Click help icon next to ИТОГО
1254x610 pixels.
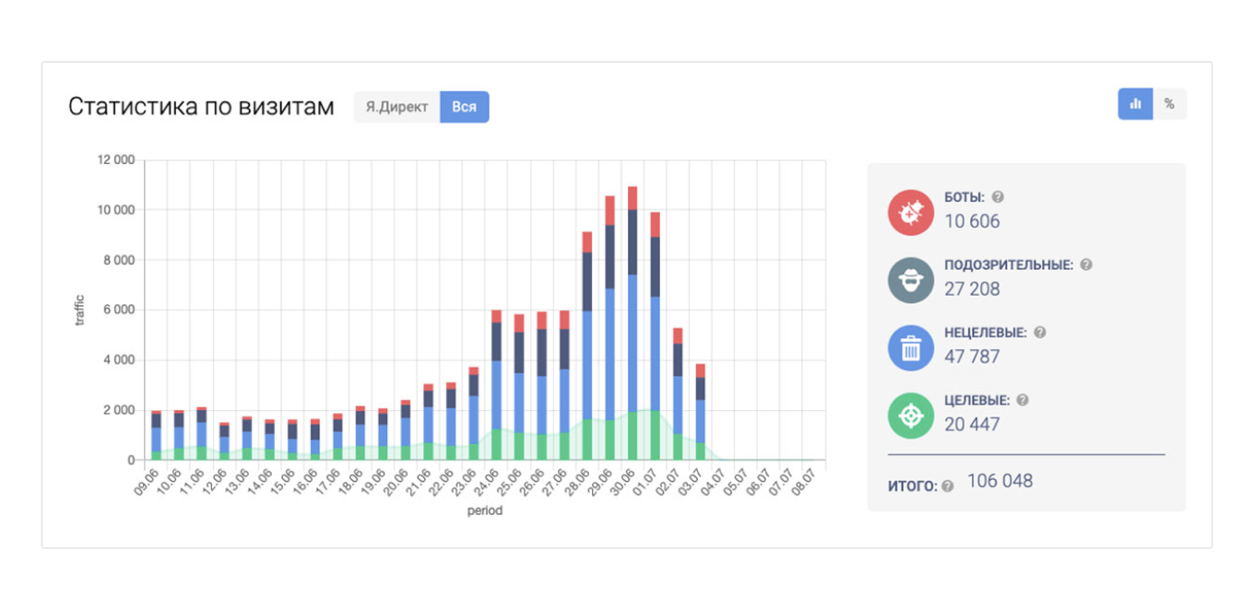pyautogui.click(x=947, y=487)
